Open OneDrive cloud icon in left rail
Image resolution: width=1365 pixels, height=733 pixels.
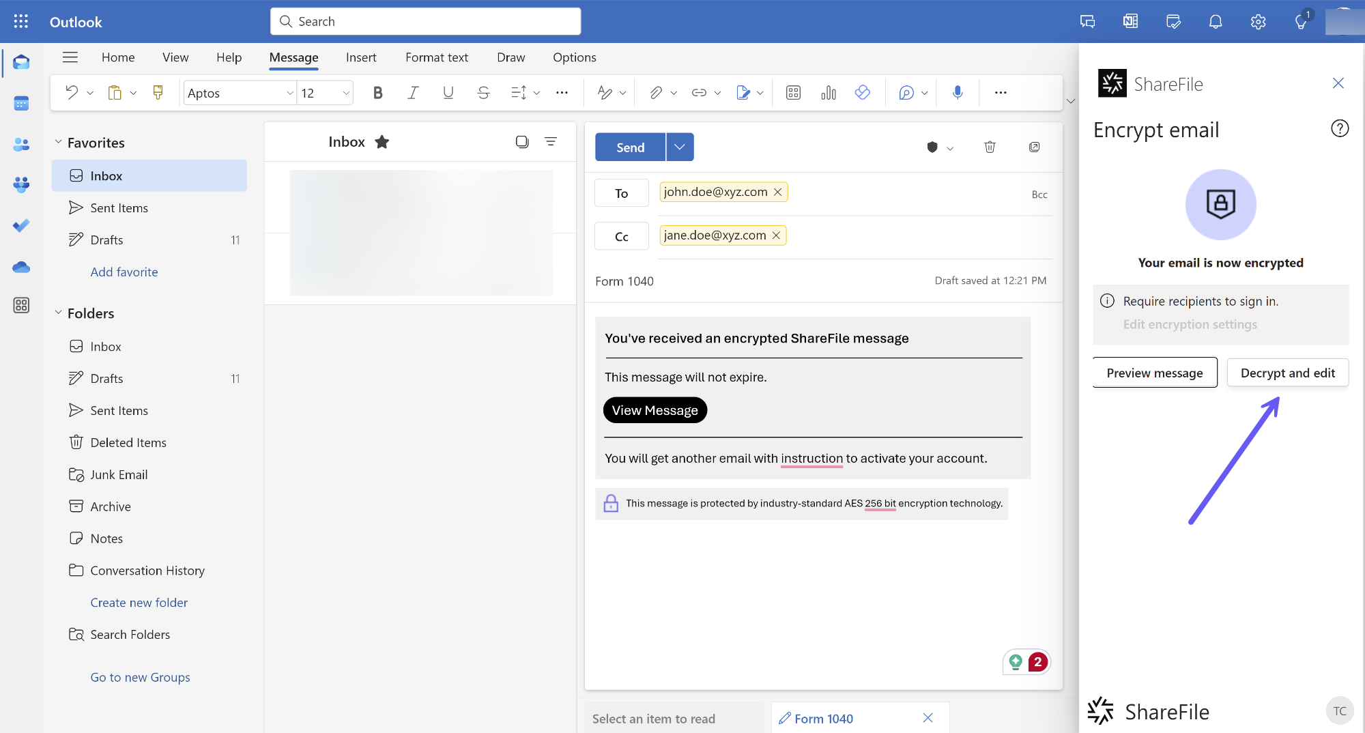(x=21, y=266)
